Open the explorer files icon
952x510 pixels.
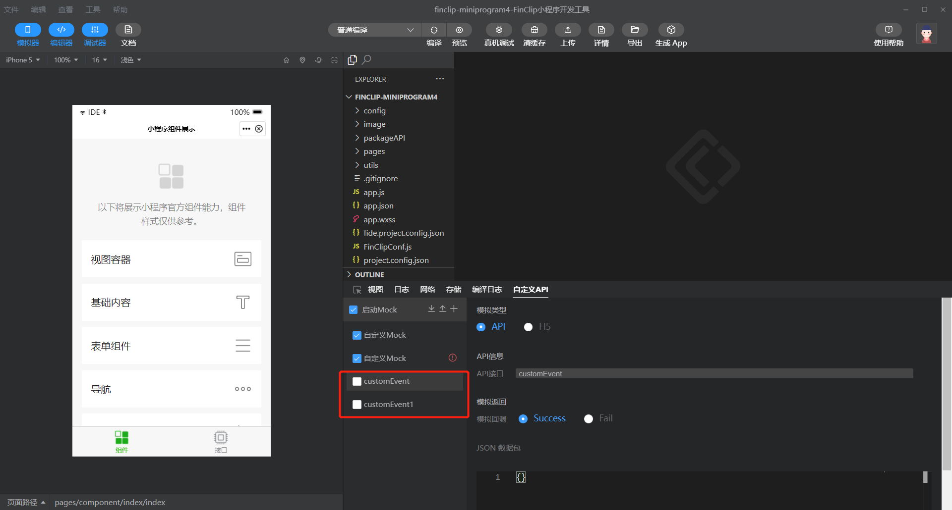point(353,60)
